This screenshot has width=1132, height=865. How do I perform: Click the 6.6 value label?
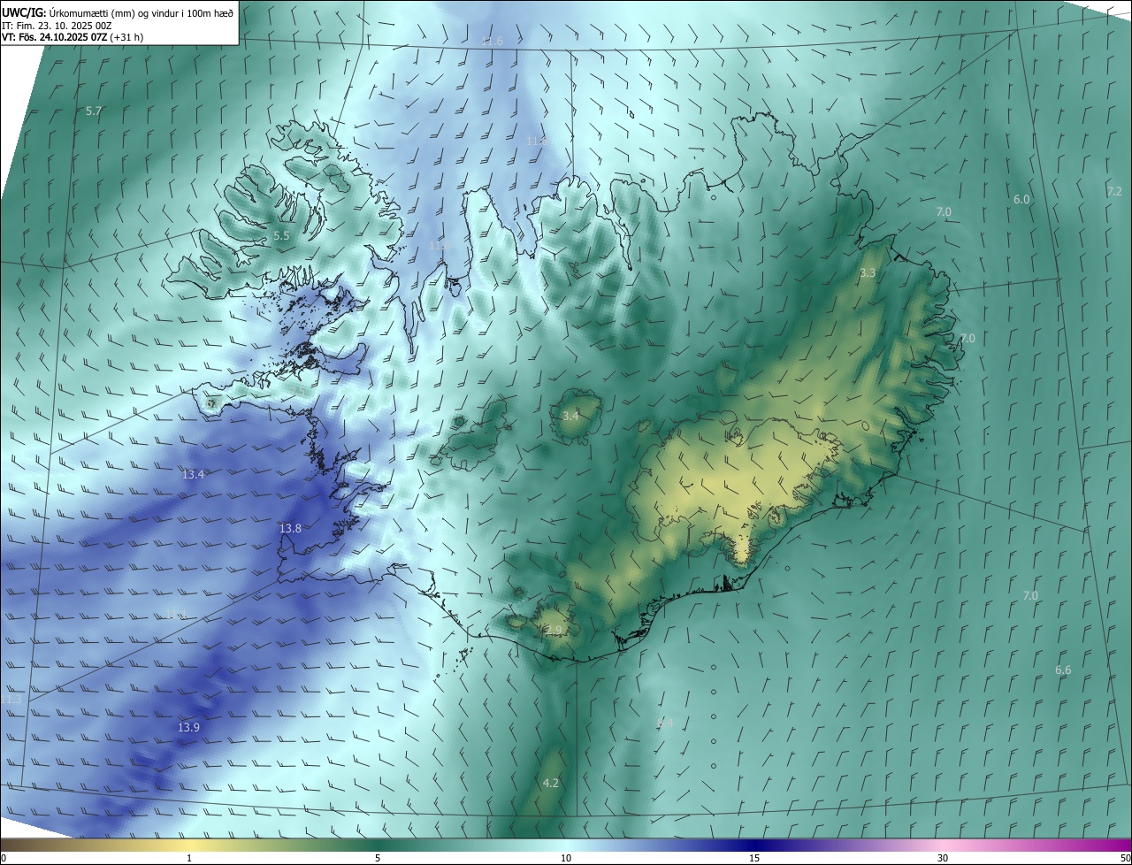(1063, 670)
